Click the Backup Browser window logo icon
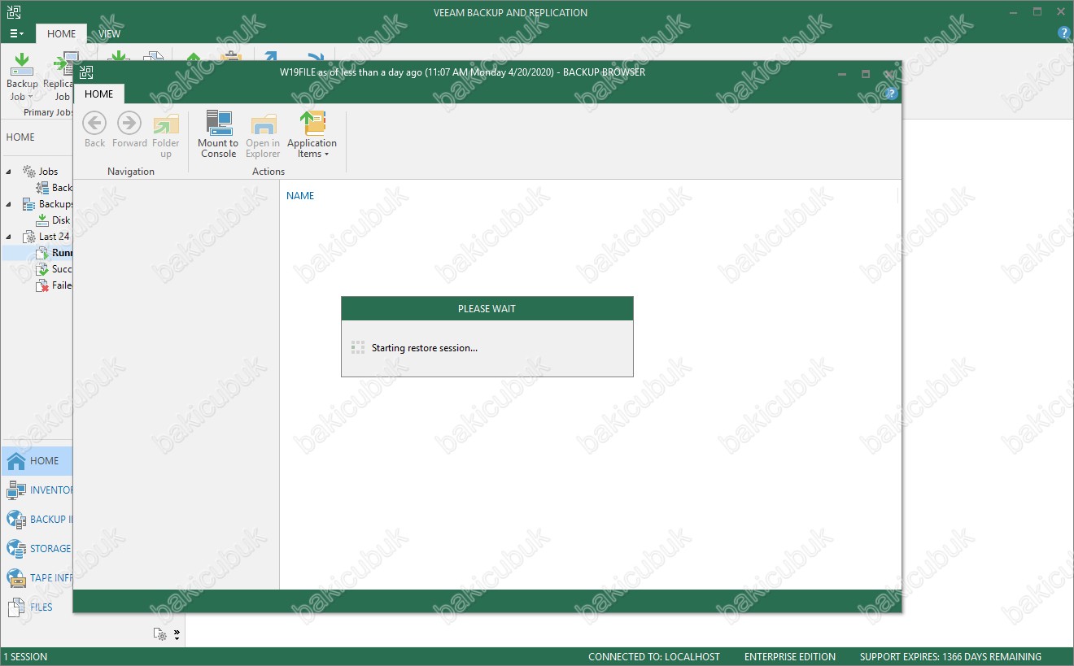 coord(86,72)
